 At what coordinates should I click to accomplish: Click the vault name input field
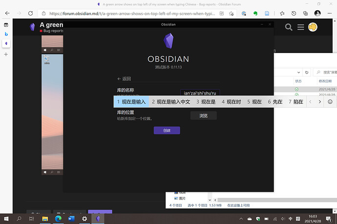coord(200,93)
